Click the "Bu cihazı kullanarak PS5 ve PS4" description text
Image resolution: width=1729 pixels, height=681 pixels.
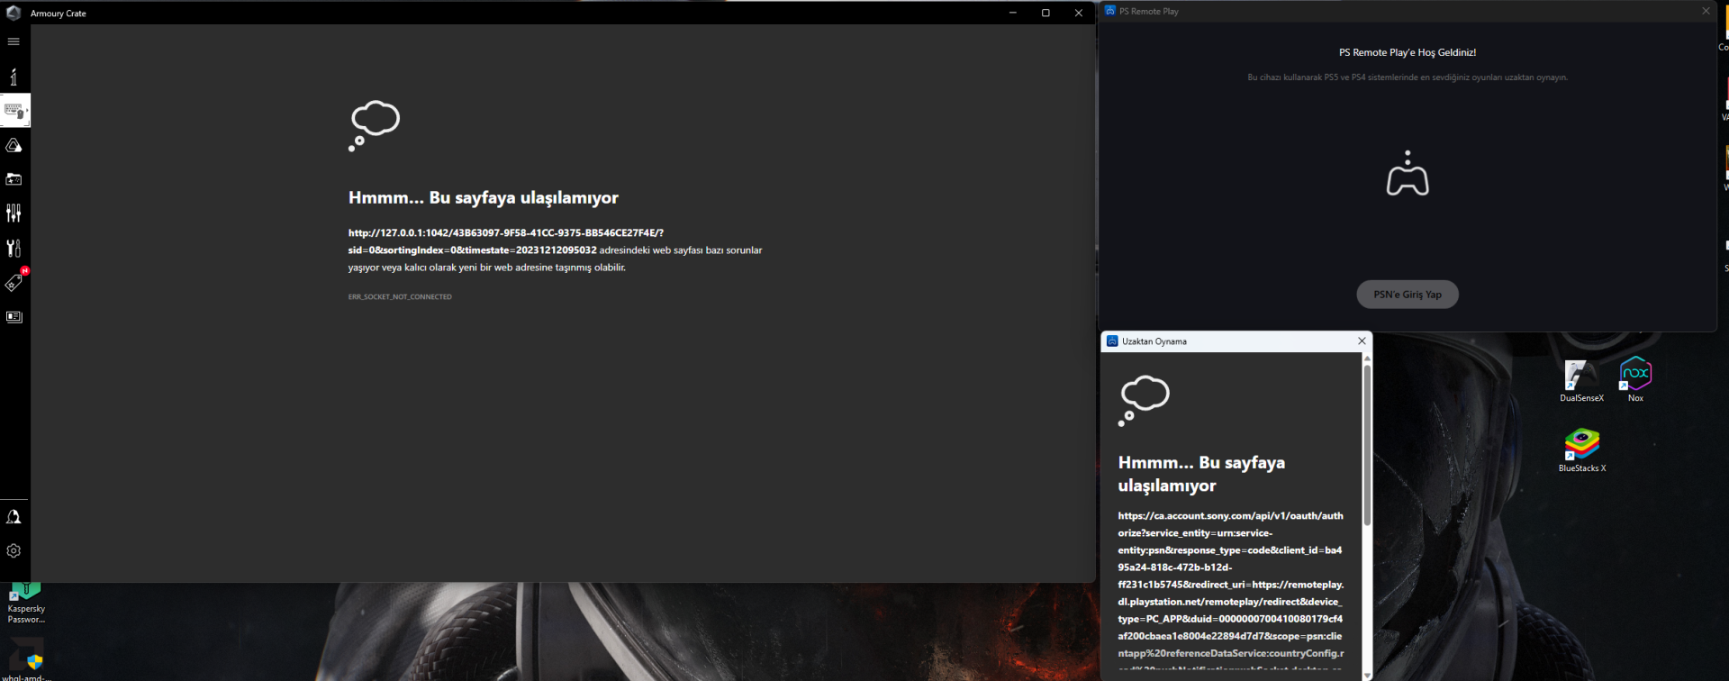[x=1408, y=77]
